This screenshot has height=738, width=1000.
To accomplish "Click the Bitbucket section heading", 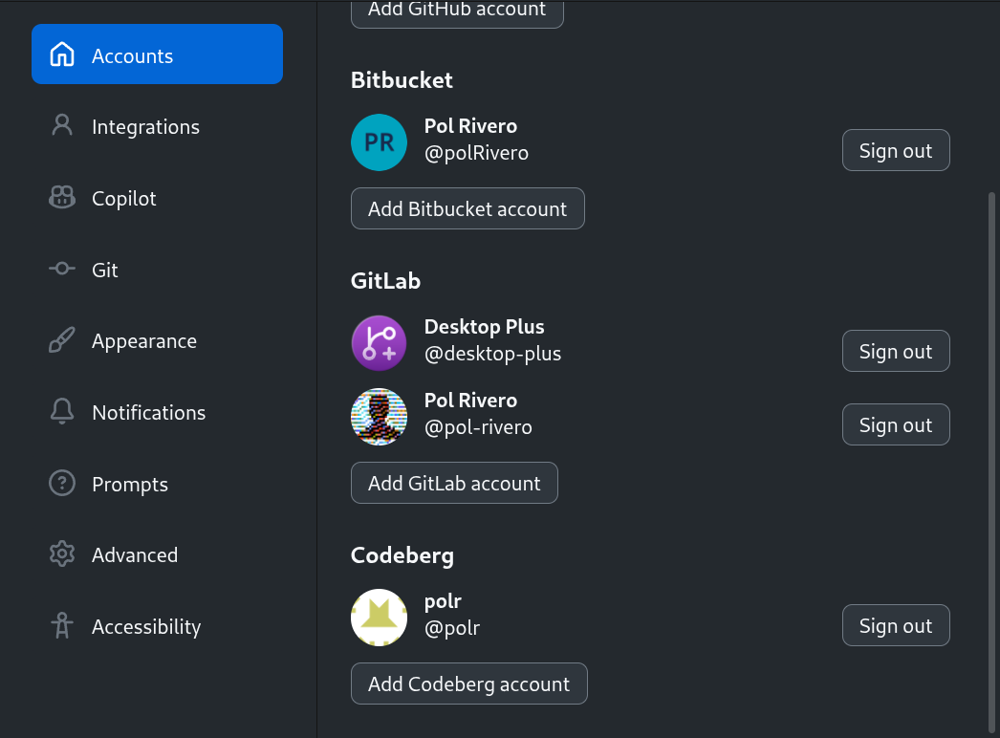I will coord(402,80).
